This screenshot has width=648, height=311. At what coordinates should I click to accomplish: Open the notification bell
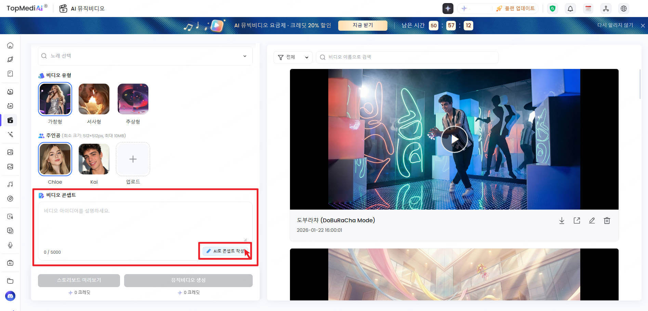click(570, 9)
